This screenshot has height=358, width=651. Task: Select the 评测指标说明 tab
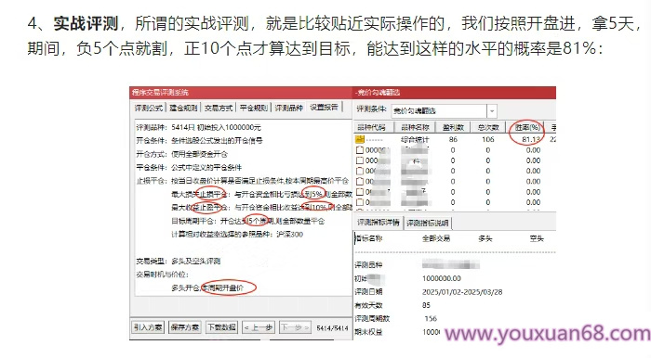pos(427,224)
